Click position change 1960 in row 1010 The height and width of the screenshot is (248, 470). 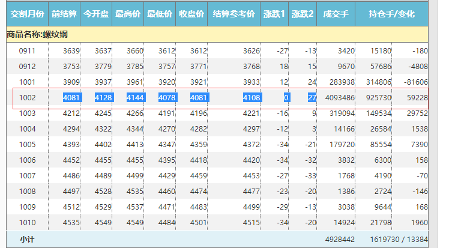pyautogui.click(x=420, y=223)
